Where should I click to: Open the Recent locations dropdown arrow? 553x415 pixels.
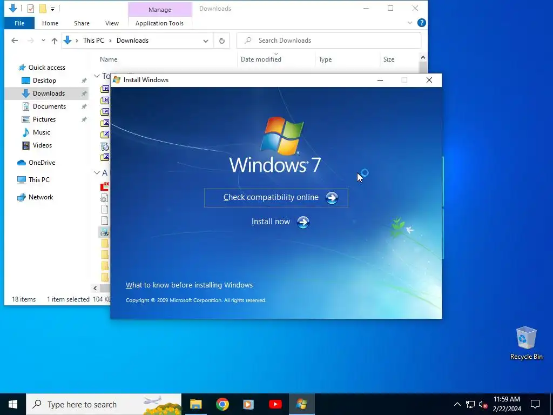(x=43, y=40)
